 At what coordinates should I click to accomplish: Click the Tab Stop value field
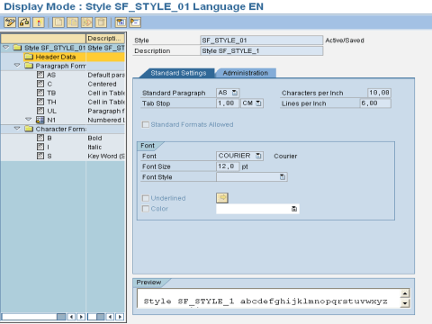click(228, 103)
